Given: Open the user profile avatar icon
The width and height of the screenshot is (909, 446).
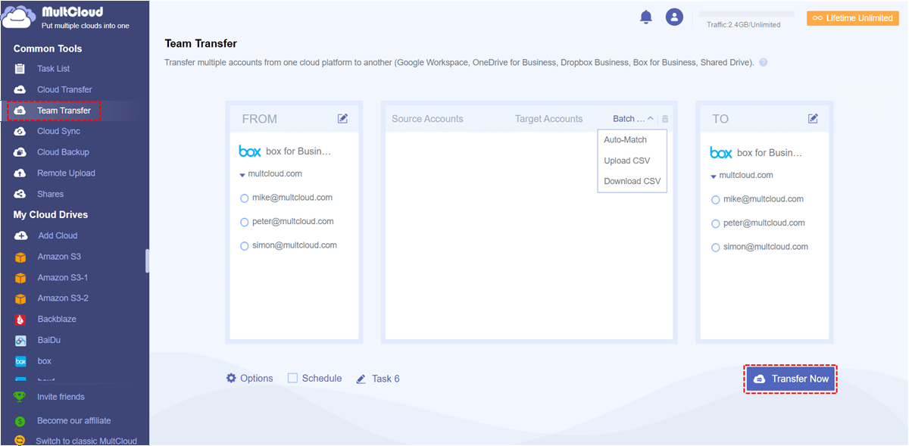Looking at the screenshot, I should (674, 17).
